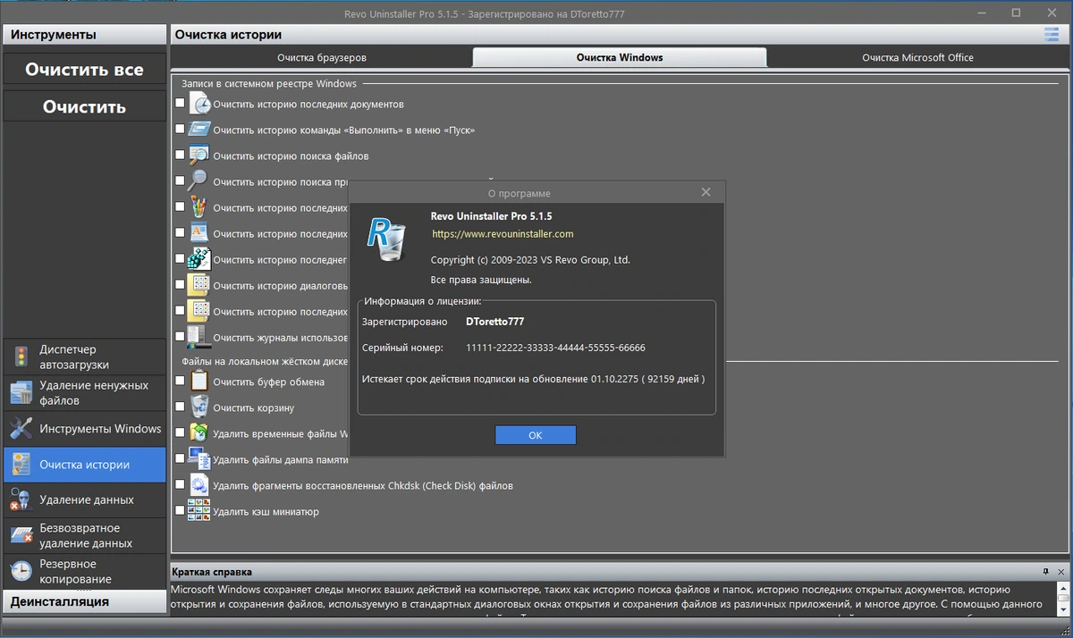Image resolution: width=1073 pixels, height=638 pixels.
Task: Click the file search history magnifier icon
Action: pyautogui.click(x=199, y=155)
